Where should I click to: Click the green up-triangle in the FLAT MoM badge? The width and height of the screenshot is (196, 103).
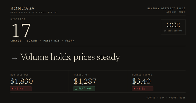pyautogui.click(x=76, y=89)
